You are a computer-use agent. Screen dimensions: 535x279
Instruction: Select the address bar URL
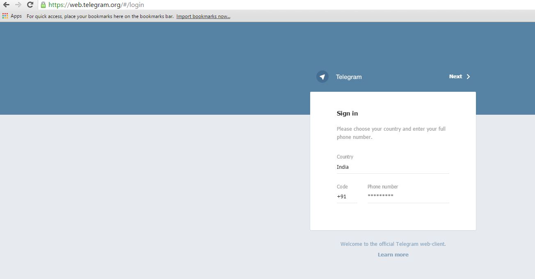[96, 5]
